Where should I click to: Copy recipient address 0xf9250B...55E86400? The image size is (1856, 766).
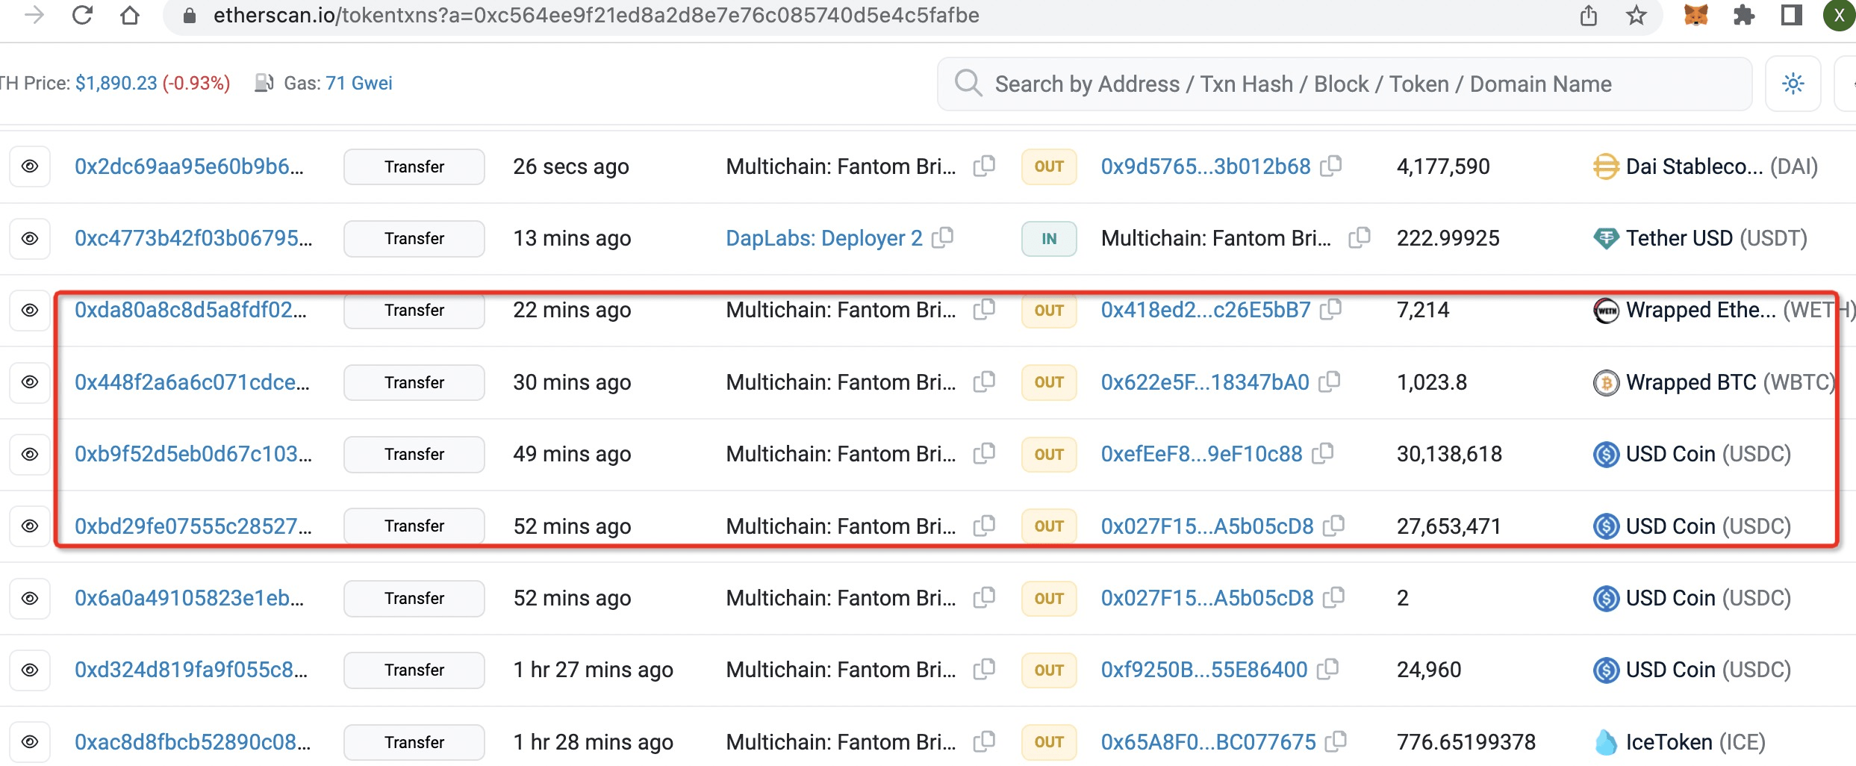coord(1328,669)
